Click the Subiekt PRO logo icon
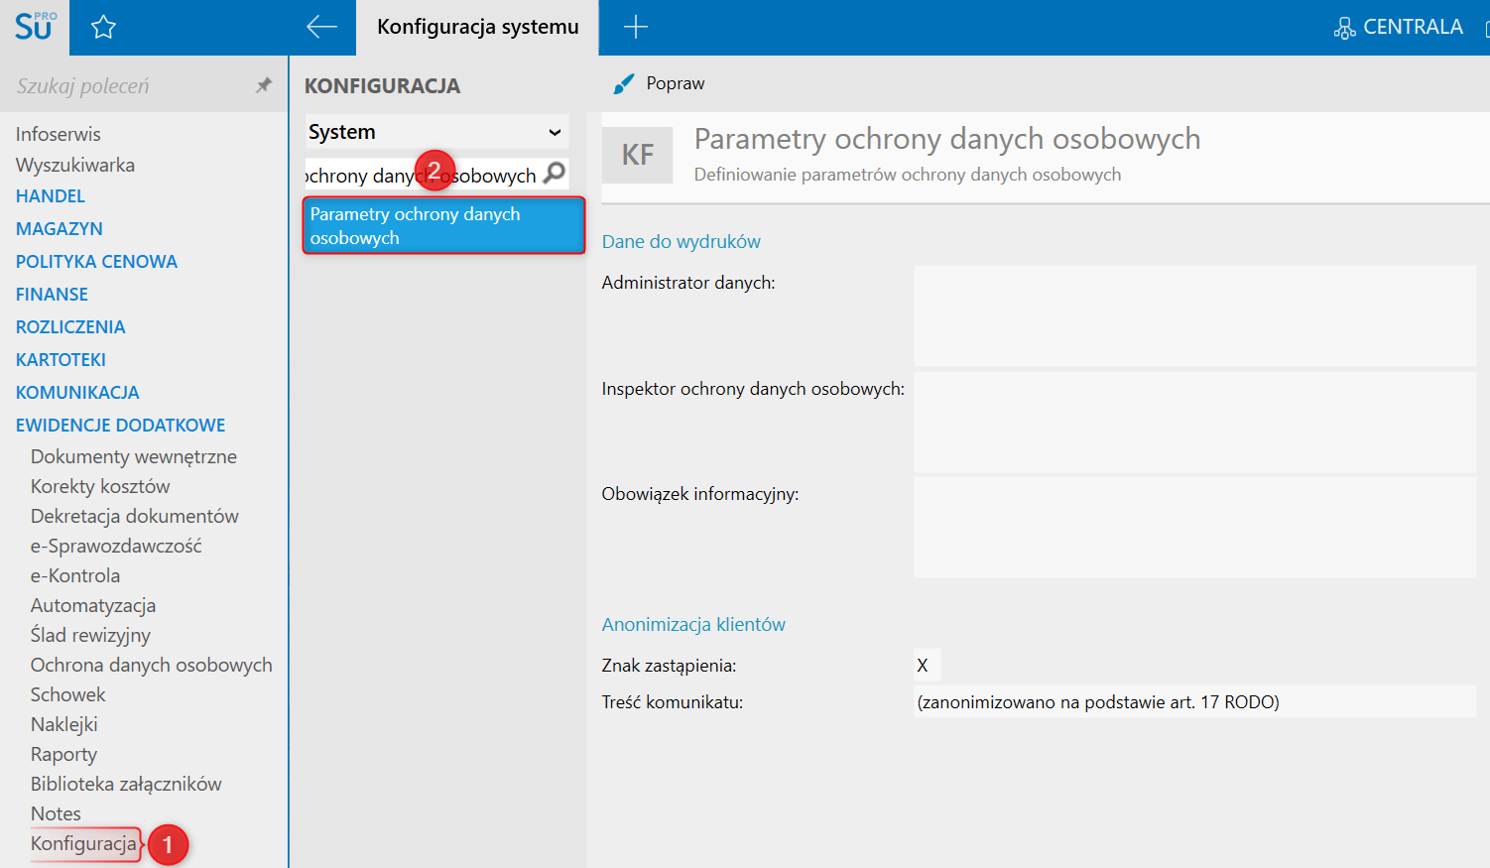The height and width of the screenshot is (868, 1490). [35, 27]
